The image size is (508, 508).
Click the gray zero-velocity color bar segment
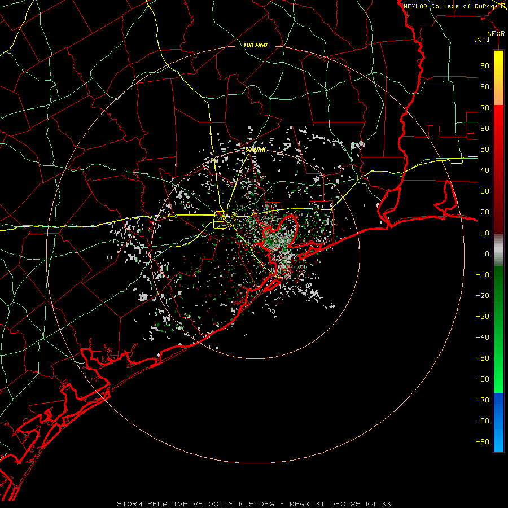(x=498, y=249)
